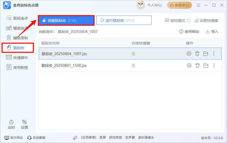Open 游戏修复 recommended app
Screen dimensions: 227x143
pyautogui.click(x=115, y=138)
